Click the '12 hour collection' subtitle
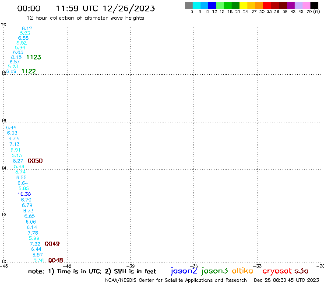 (x=85, y=18)
